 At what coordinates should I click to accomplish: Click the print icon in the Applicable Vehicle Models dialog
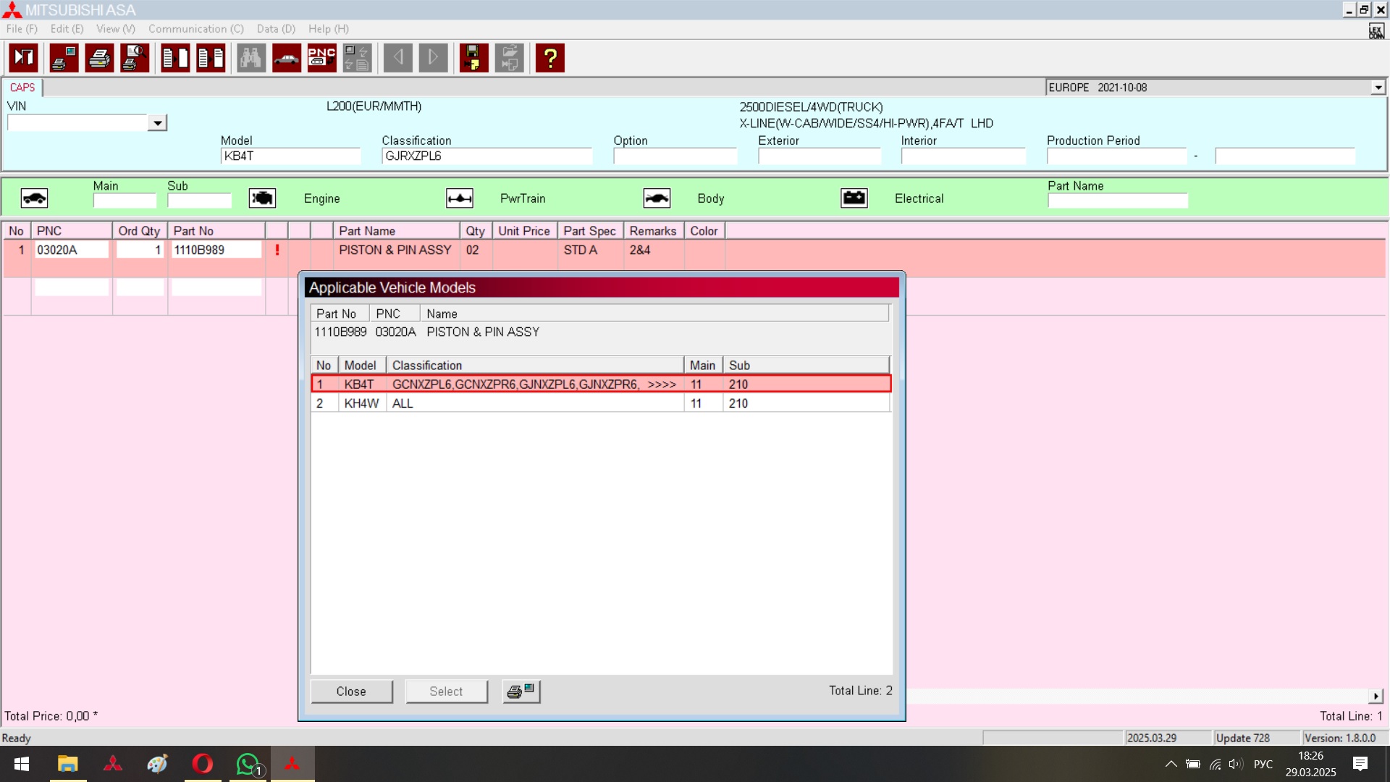(521, 691)
